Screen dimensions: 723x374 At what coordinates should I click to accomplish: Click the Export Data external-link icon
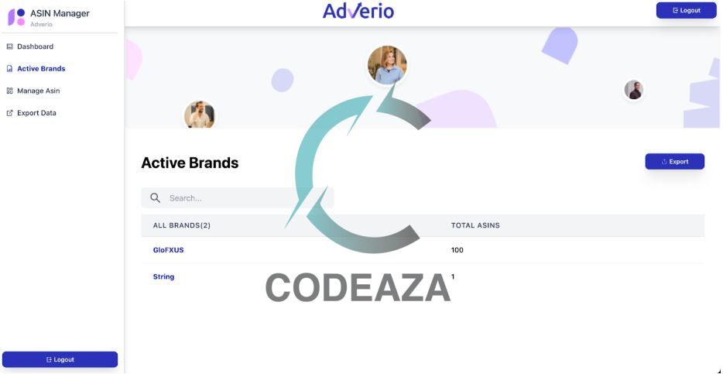[10, 113]
